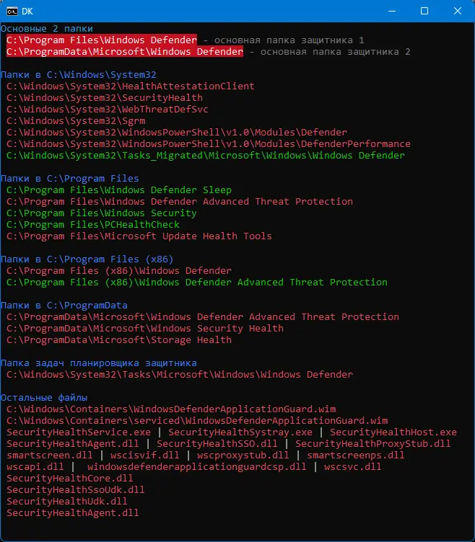Click the "Папка задач планировщика защитника" heading
Image resolution: width=475 pixels, height=542 pixels.
98,363
